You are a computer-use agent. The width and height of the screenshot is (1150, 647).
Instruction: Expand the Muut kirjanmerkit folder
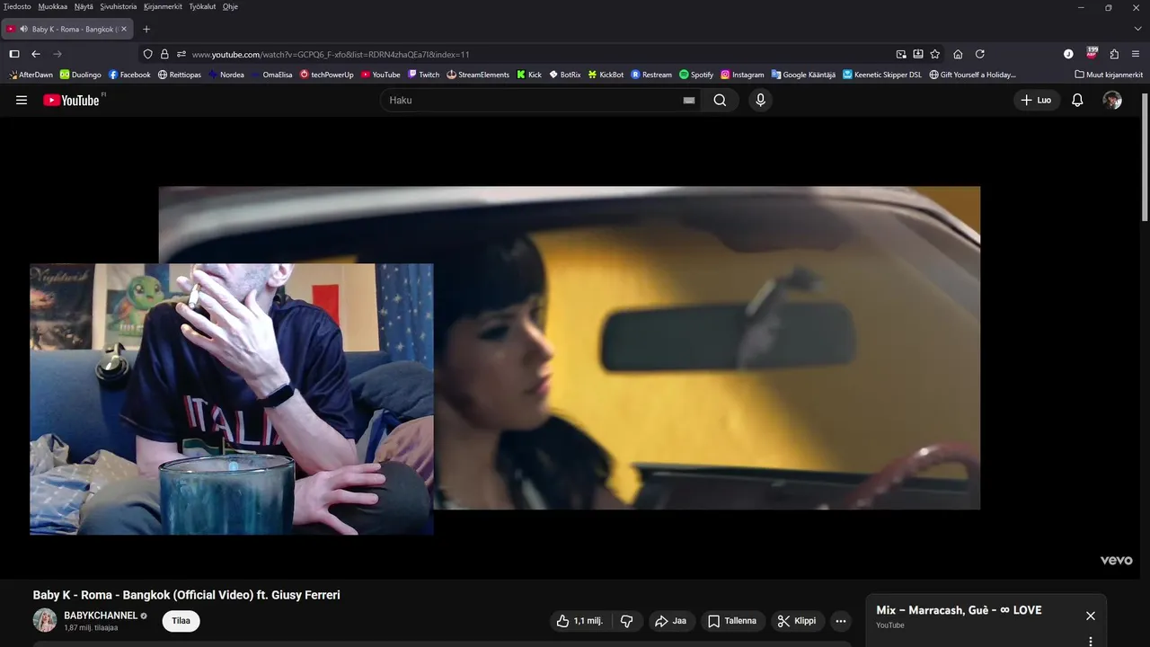click(1109, 75)
